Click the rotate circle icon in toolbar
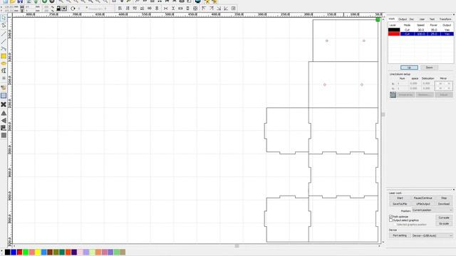Image resolution: width=456 pixels, height=256 pixels. 73,9
